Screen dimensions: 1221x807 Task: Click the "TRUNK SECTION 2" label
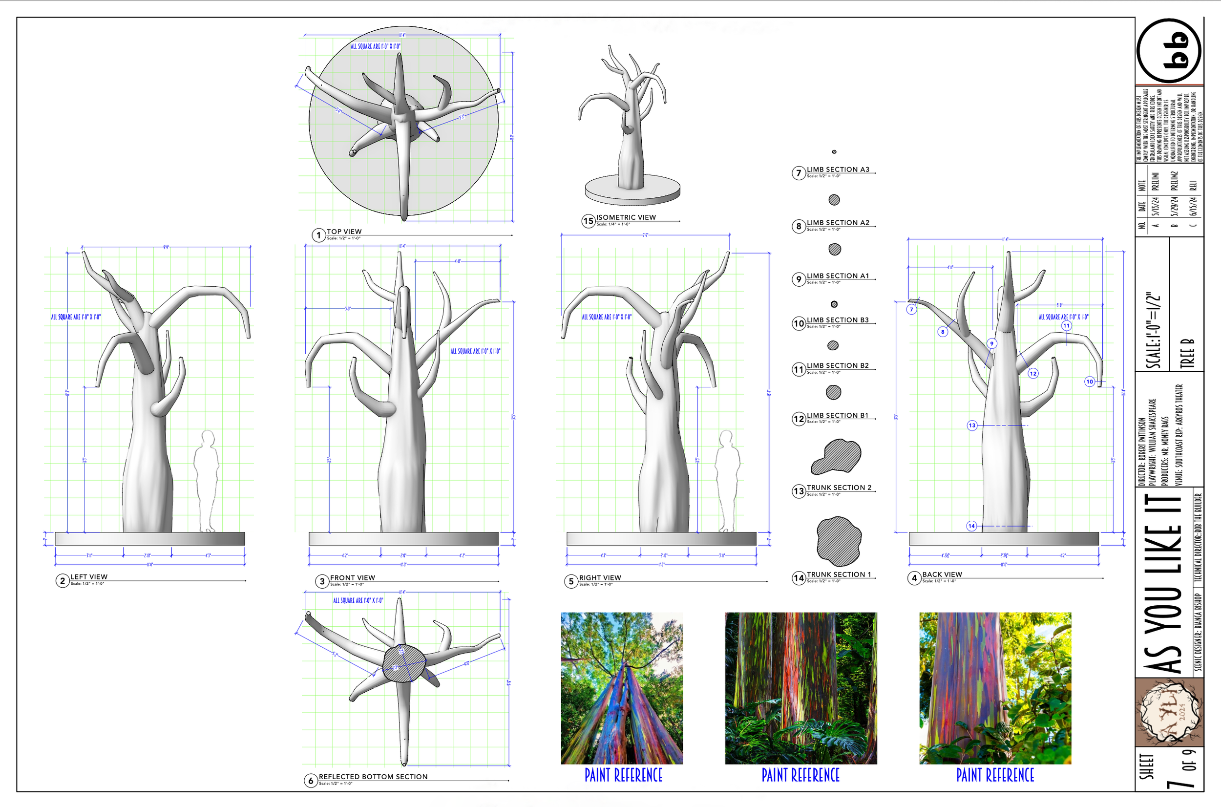click(839, 488)
